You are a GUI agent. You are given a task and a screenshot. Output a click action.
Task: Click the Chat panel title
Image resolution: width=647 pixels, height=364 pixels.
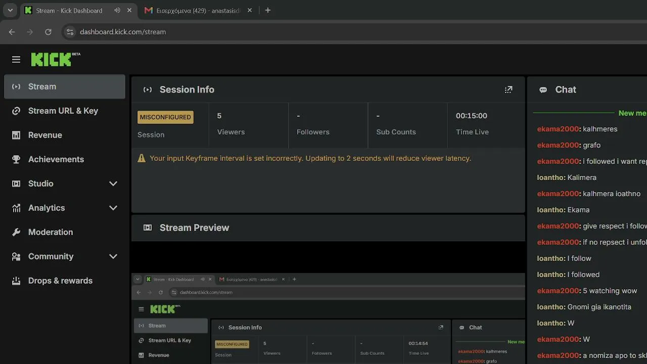tap(566, 89)
